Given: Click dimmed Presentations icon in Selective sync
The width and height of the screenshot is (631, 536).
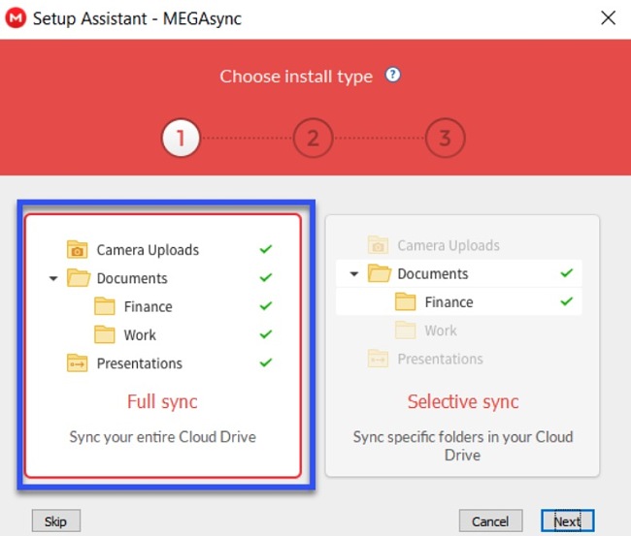Looking at the screenshot, I should (378, 359).
